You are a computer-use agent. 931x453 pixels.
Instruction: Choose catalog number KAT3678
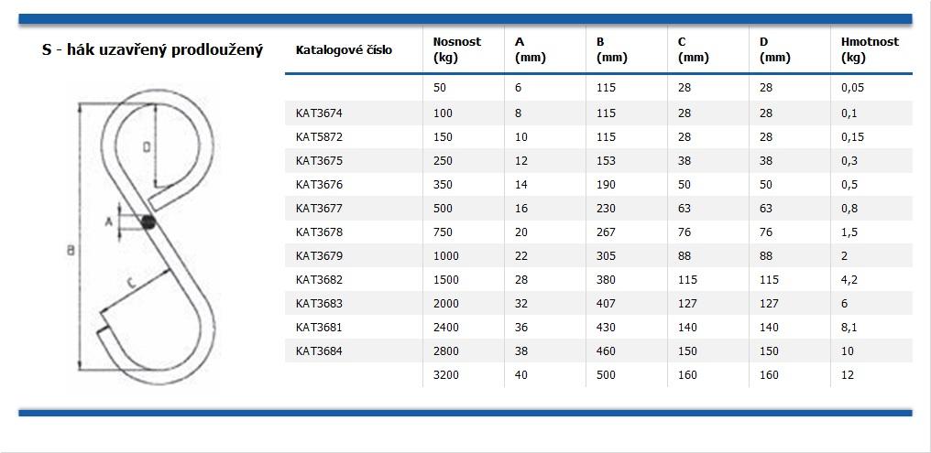point(317,232)
